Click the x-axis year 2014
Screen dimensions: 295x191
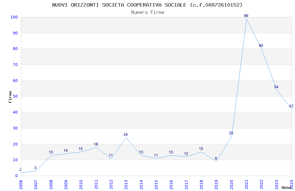pos(141,184)
